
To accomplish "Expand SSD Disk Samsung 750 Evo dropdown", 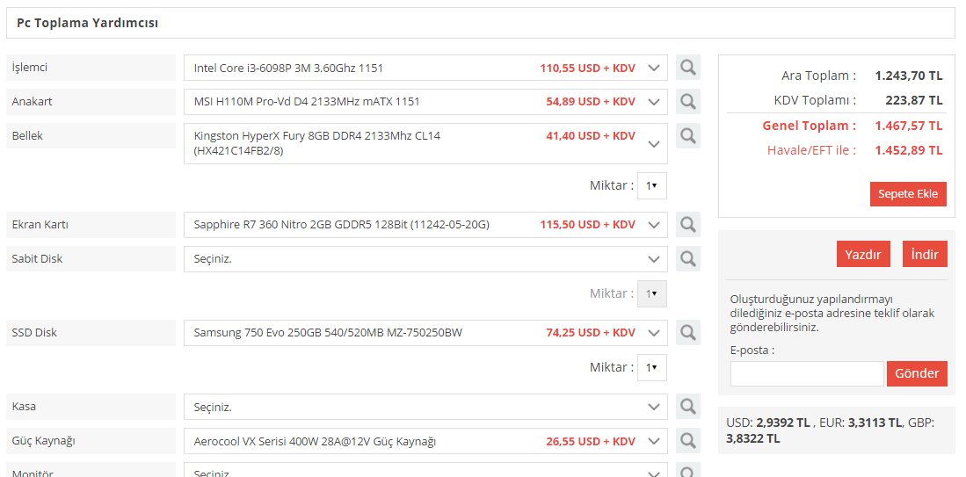I will 425,332.
